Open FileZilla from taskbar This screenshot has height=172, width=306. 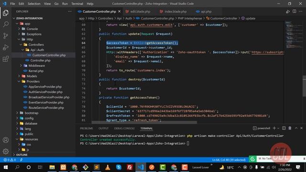(x=130, y=167)
